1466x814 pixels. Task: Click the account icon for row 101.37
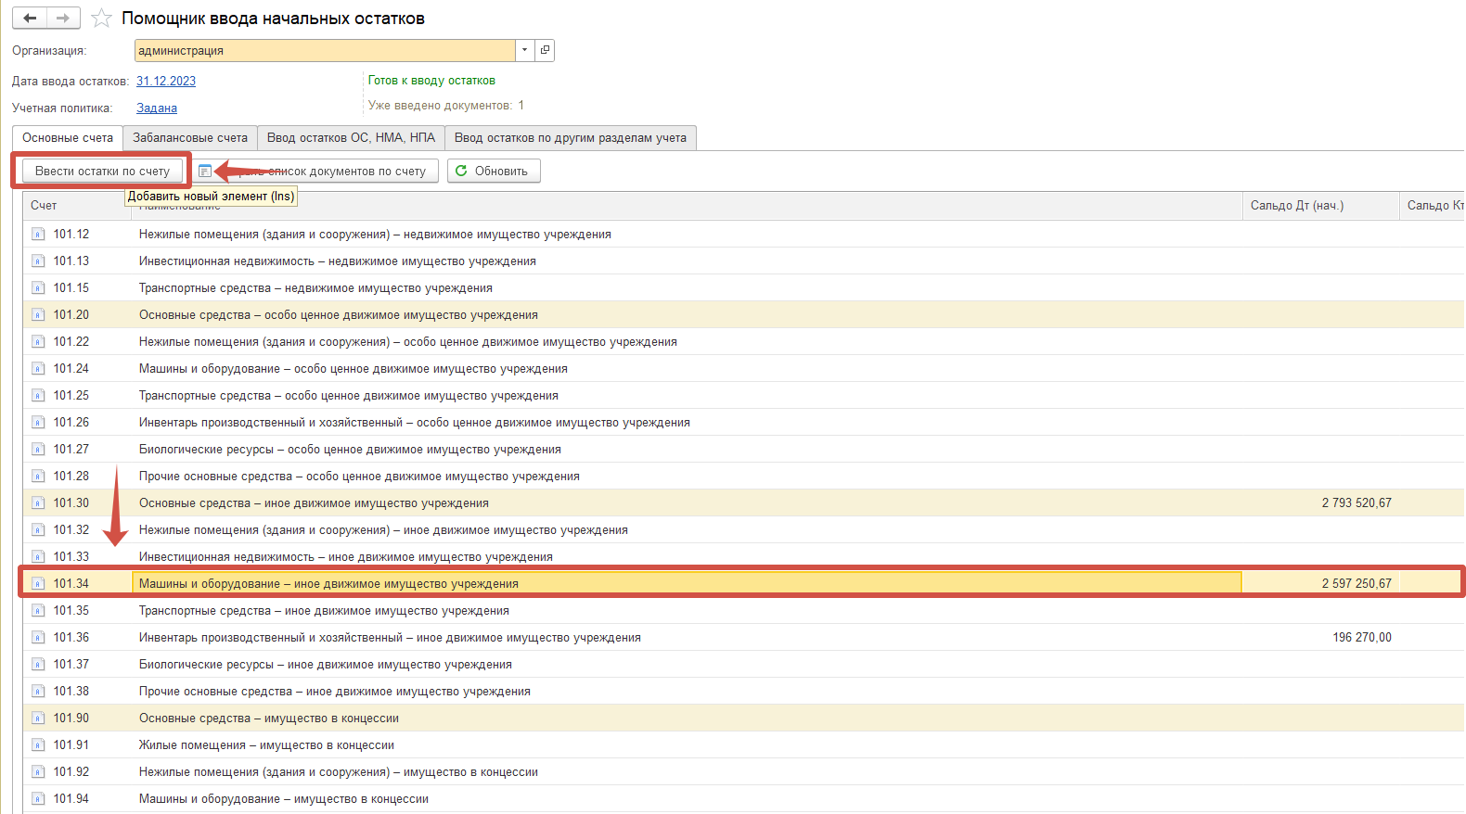coord(38,665)
